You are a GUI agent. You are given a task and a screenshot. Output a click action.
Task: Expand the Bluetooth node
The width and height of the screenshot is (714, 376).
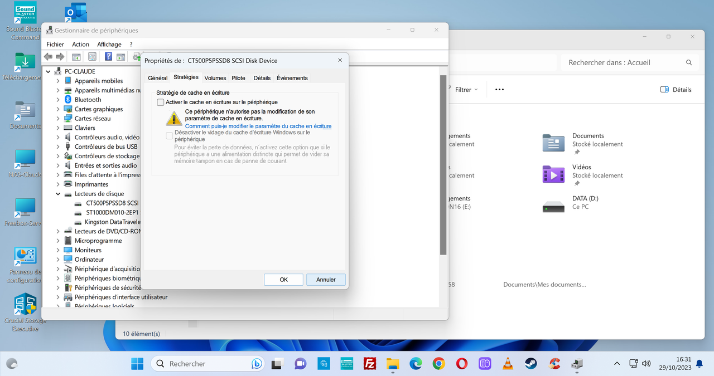pyautogui.click(x=58, y=100)
